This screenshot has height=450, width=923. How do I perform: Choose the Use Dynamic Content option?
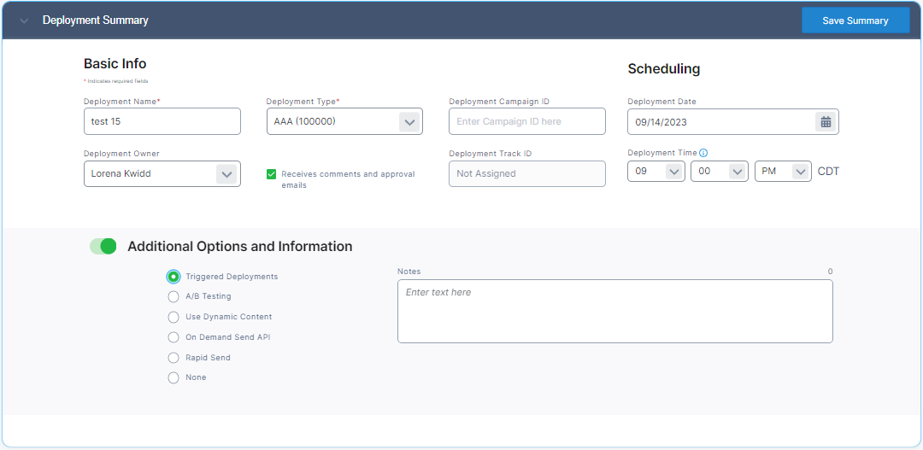pos(173,317)
